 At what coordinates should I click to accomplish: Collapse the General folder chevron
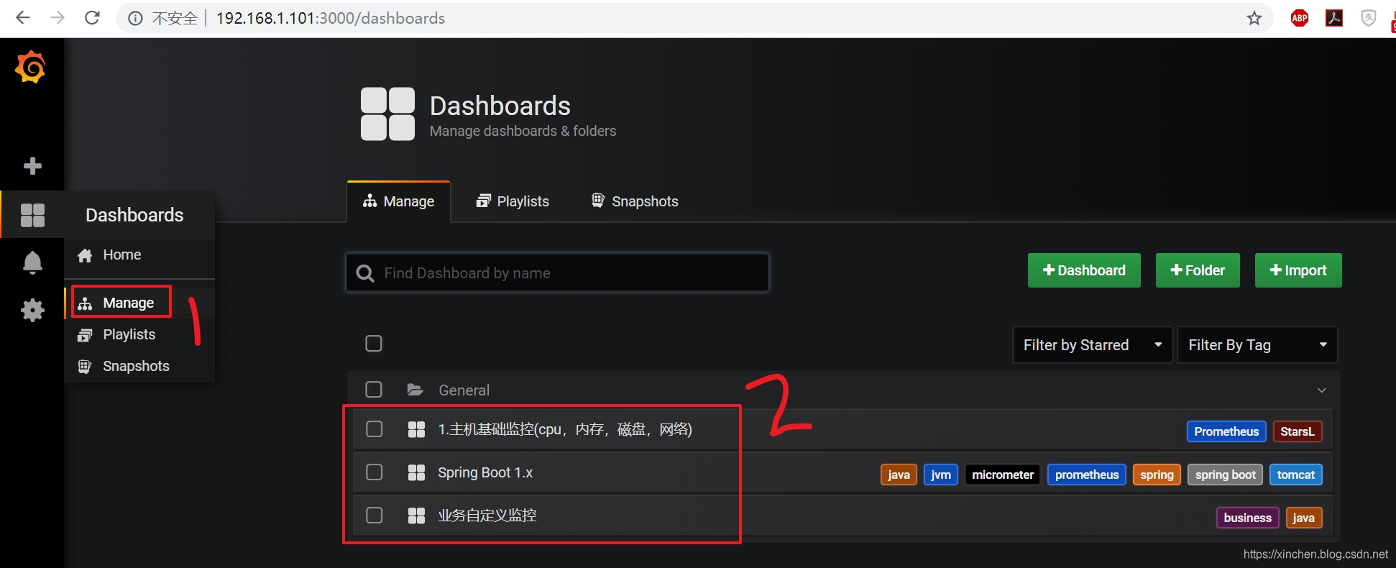tap(1321, 390)
